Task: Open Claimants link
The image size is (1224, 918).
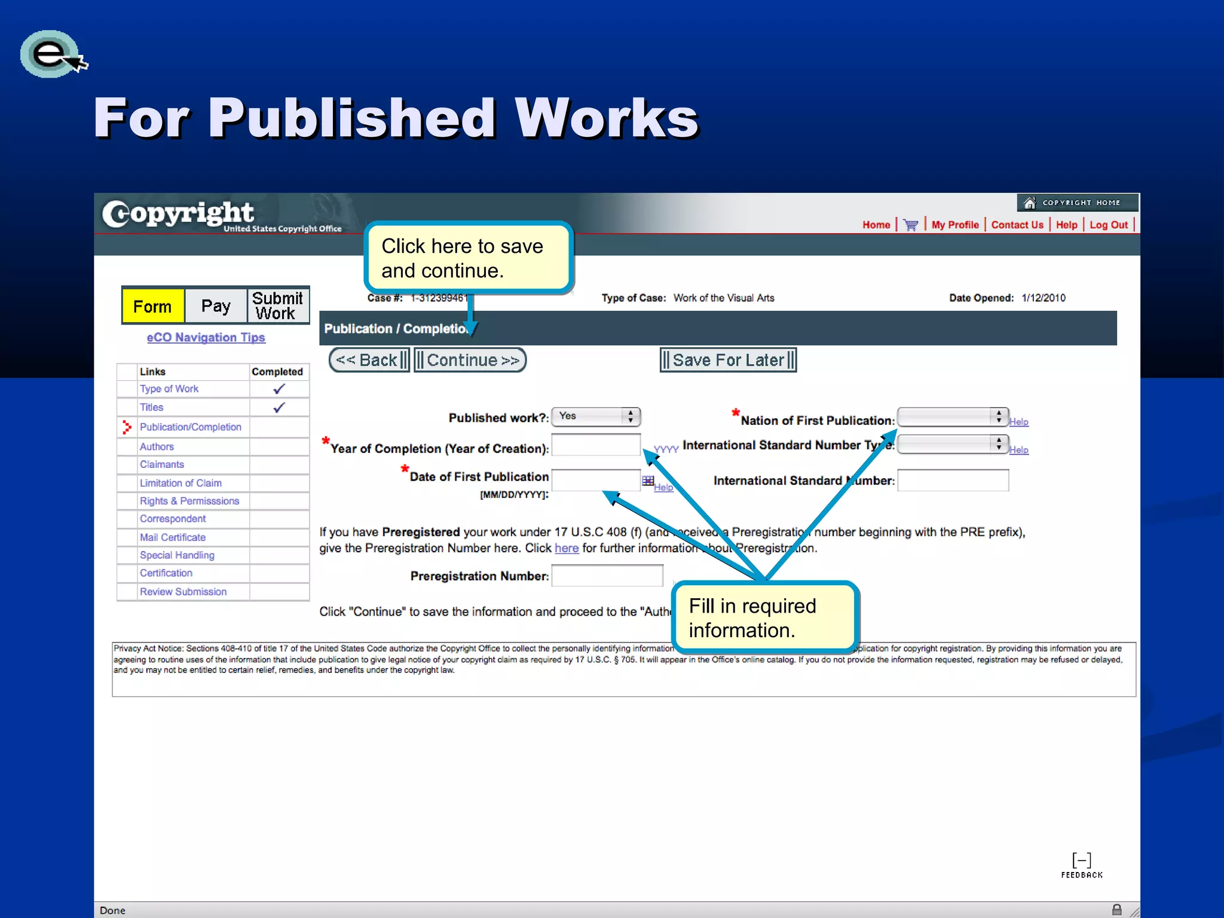Action: pos(162,464)
